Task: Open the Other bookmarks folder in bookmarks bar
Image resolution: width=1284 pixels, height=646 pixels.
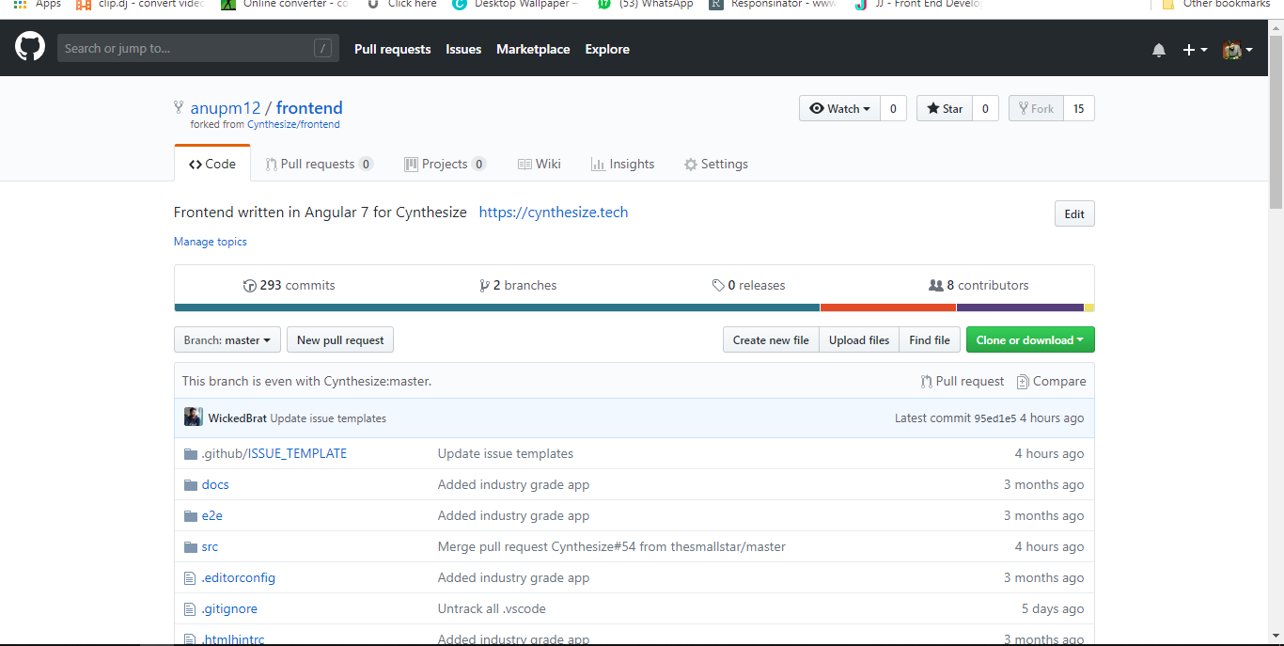Action: 1218,4
